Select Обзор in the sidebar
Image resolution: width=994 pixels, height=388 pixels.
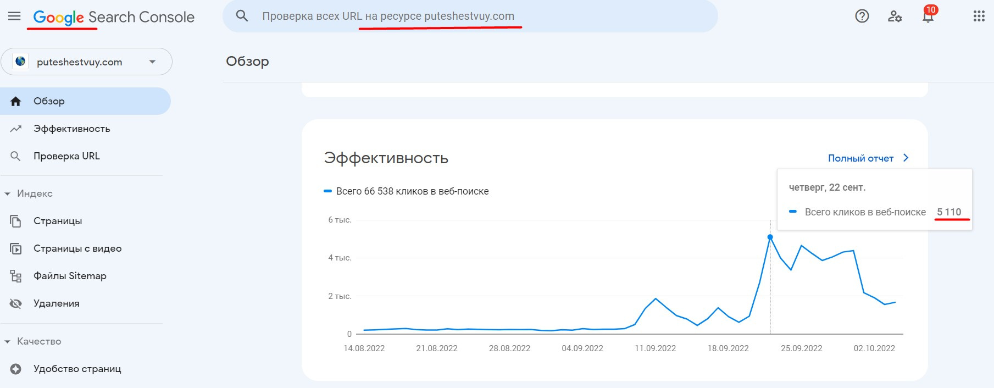(x=85, y=101)
